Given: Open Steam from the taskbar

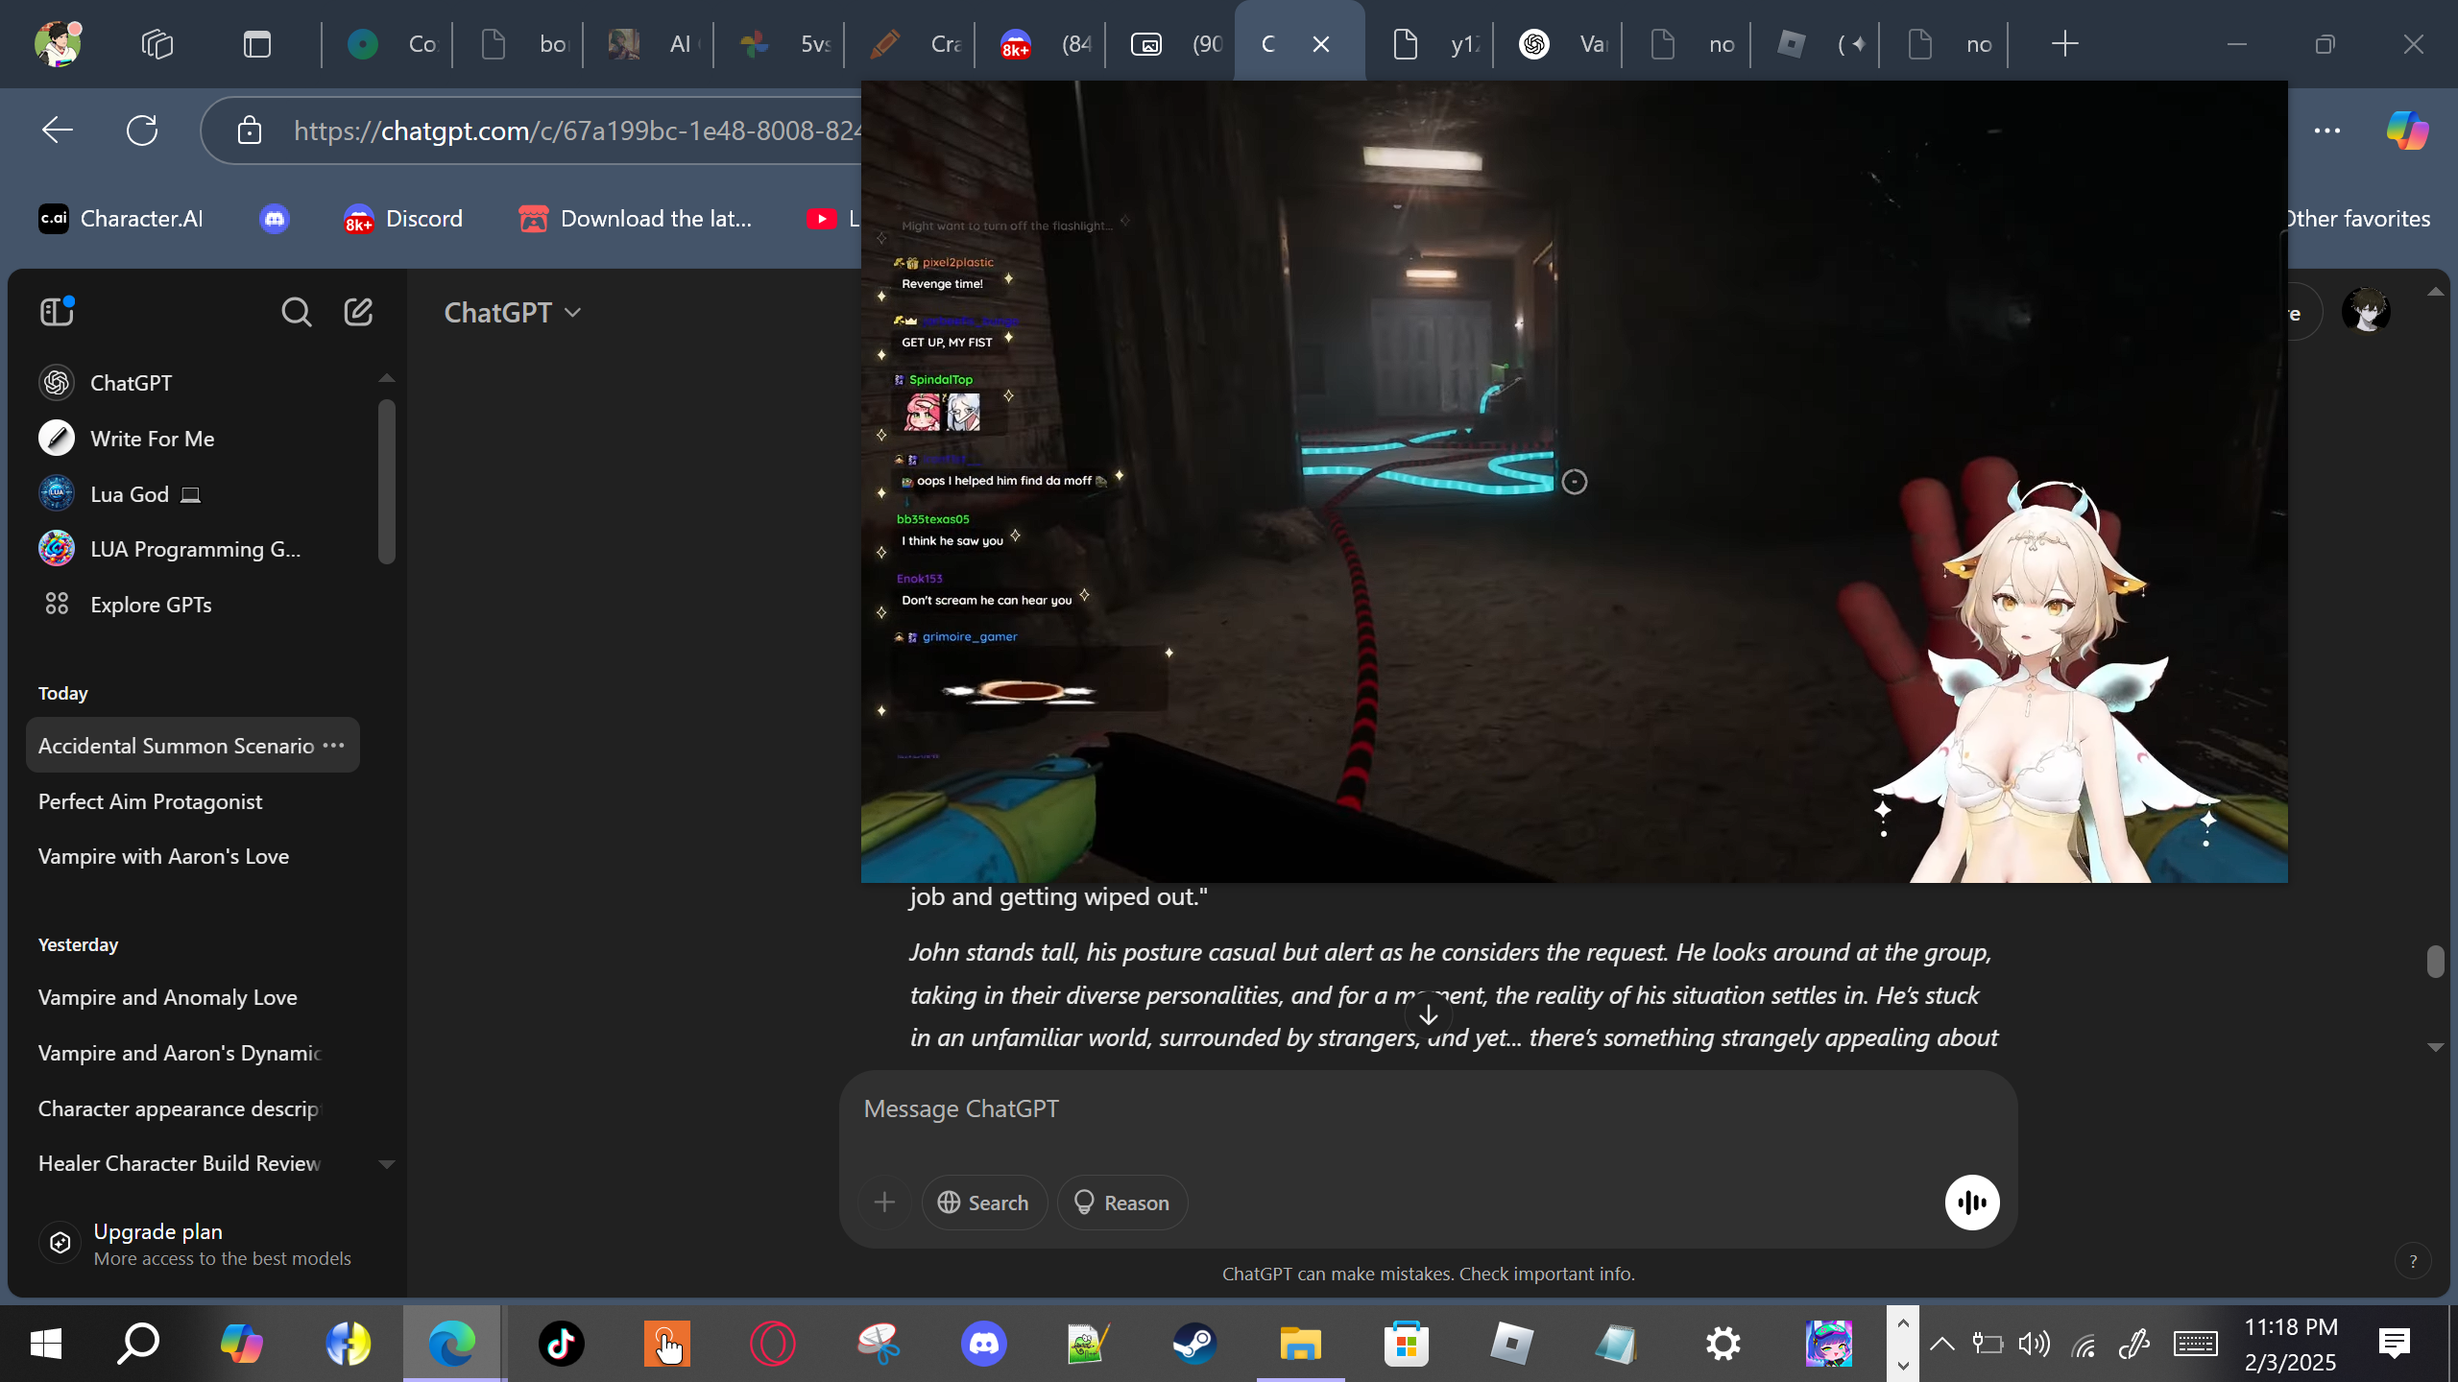Looking at the screenshot, I should [x=1194, y=1344].
